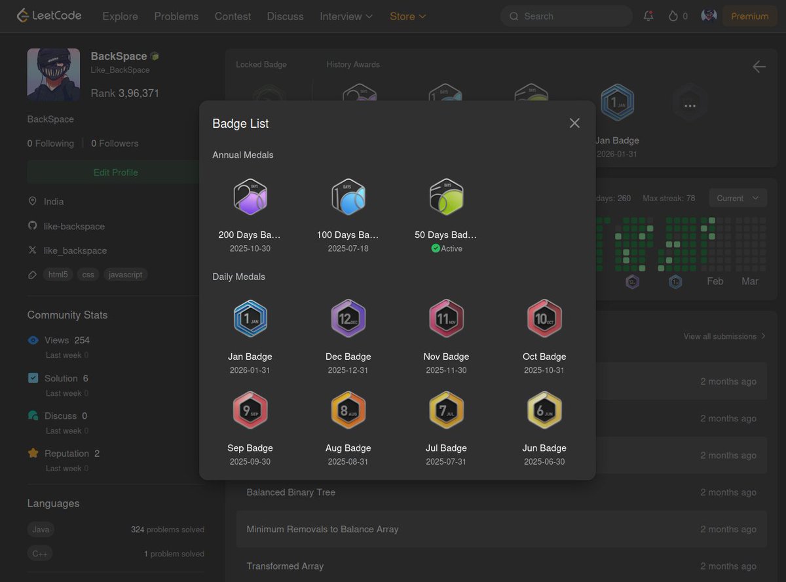The height and width of the screenshot is (582, 786).
Task: Select the 100 Days Badge medal
Action: coord(348,197)
